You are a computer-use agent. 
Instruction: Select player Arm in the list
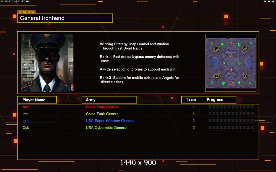26,107
